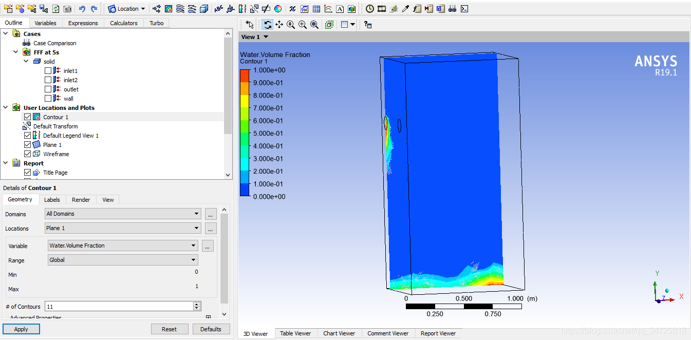The width and height of the screenshot is (691, 340).
Task: Uncheck Default Legend View 1 checkbox
Action: coord(28,136)
